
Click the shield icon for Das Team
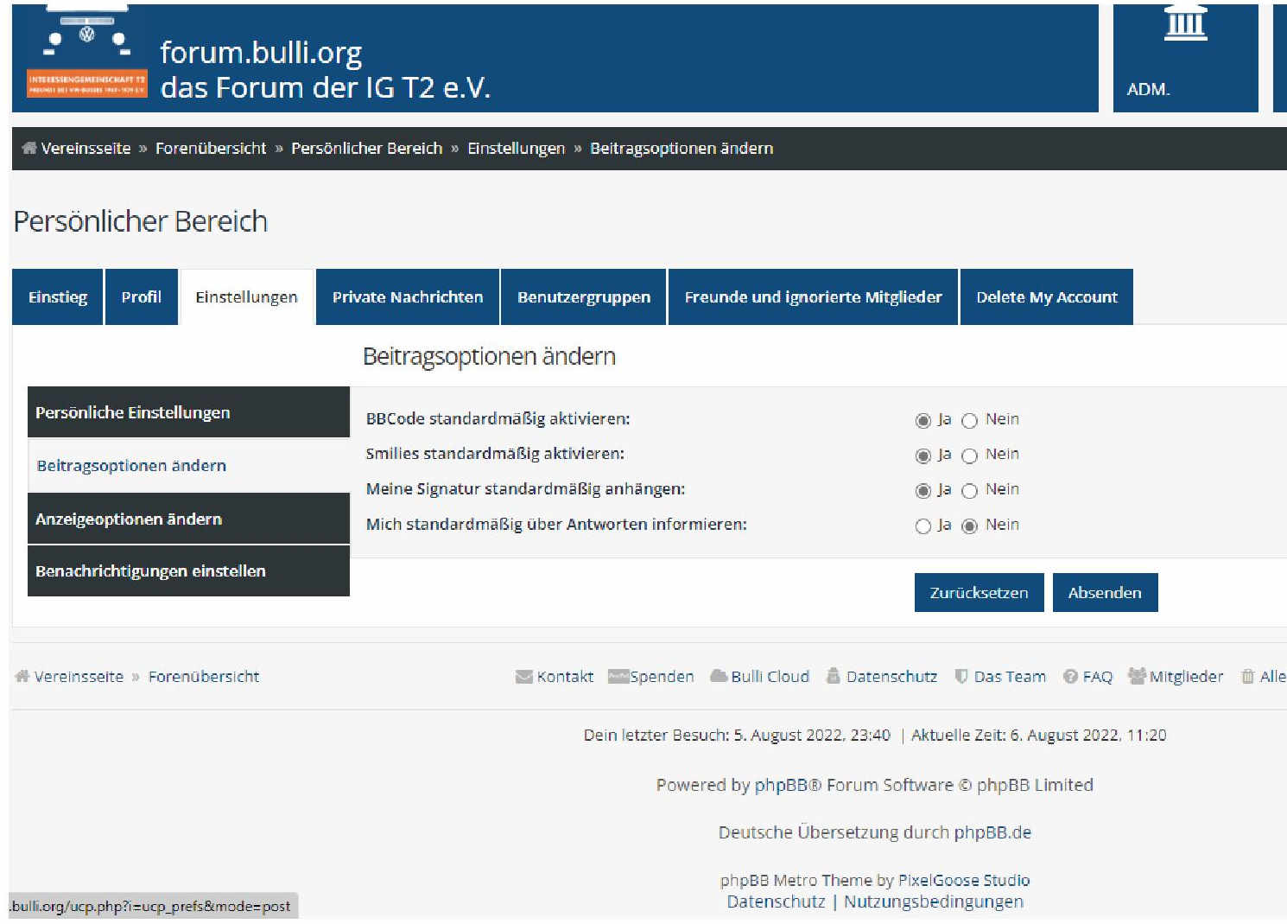pyautogui.click(x=960, y=677)
